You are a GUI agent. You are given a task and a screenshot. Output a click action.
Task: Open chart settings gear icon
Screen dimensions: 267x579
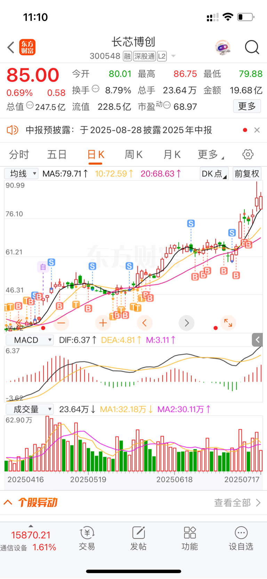pyautogui.click(x=248, y=154)
